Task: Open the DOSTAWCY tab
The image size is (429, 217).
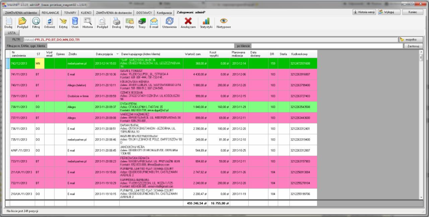Action: point(144,12)
